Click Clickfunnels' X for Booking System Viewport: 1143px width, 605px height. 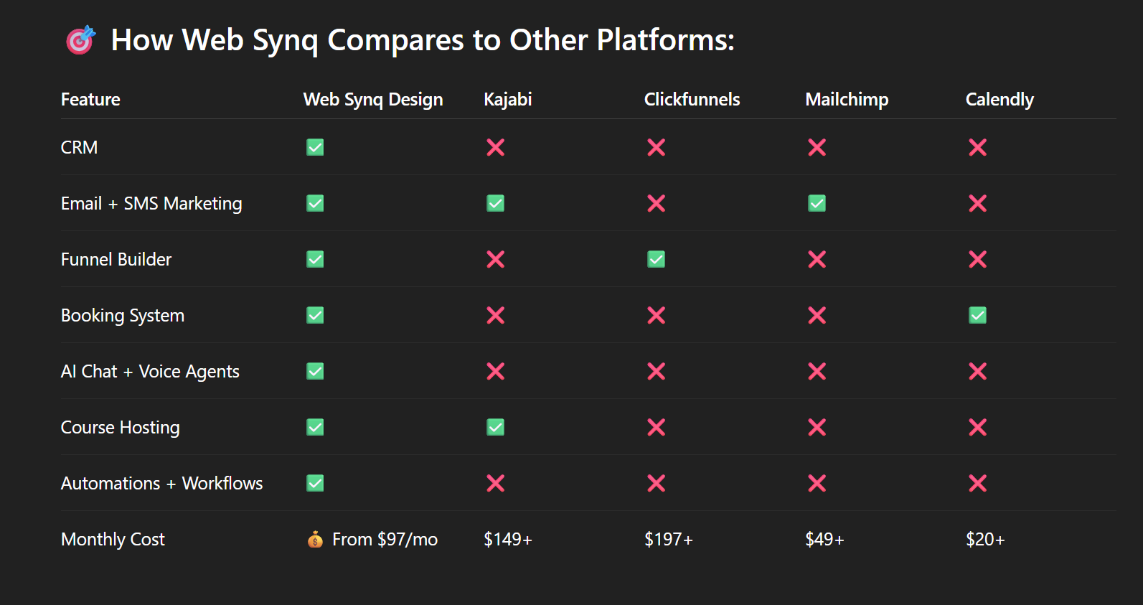[657, 315]
